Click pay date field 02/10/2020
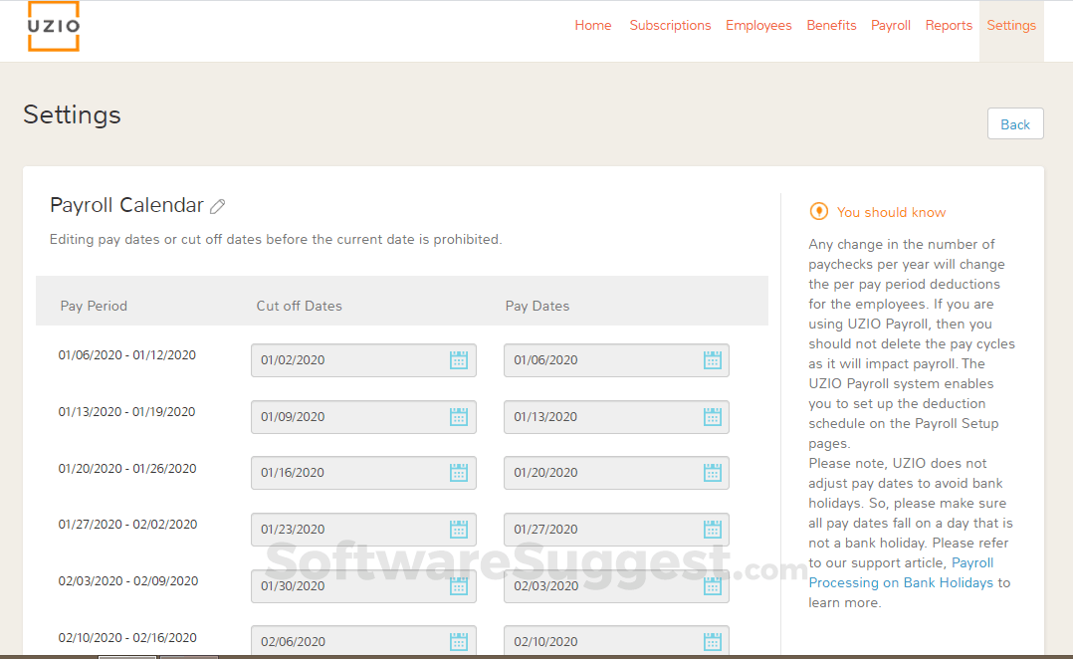Screen dimensions: 1073x659 tap(616, 641)
